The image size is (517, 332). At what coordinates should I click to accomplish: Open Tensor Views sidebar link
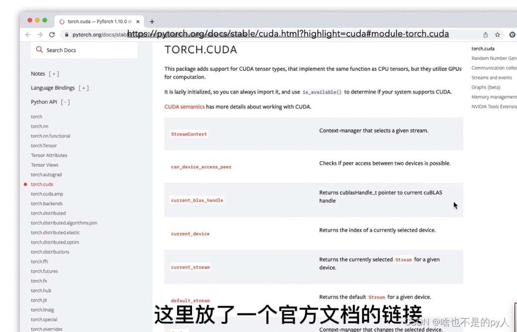coord(44,165)
